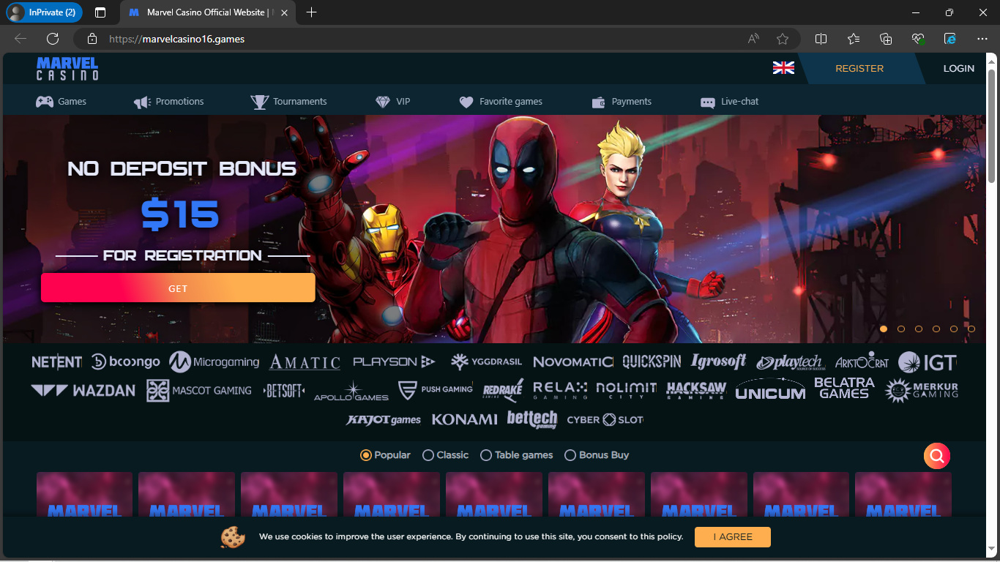Add page to favorites star icon

coord(783,39)
